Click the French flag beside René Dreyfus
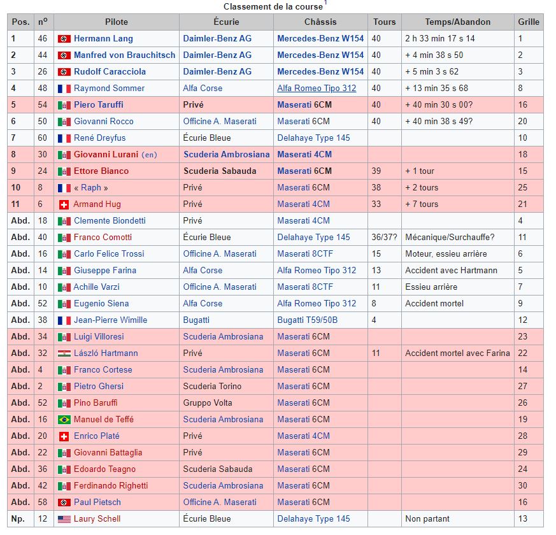Screen dimensions: 556x535 click(64, 138)
